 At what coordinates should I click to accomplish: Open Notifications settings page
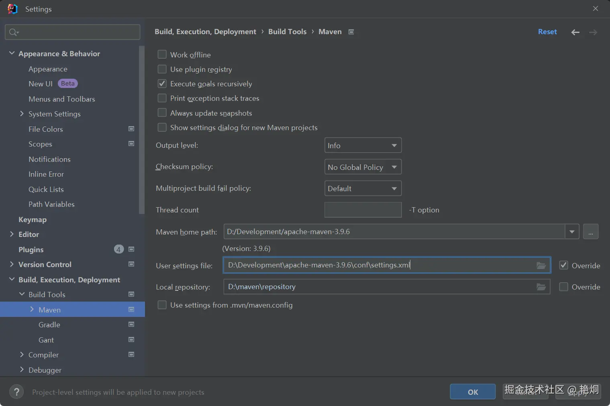(x=49, y=159)
